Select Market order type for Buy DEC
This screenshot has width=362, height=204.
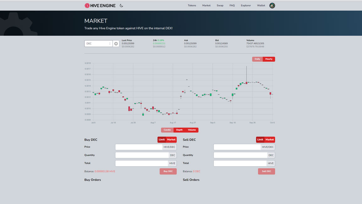tap(171, 140)
